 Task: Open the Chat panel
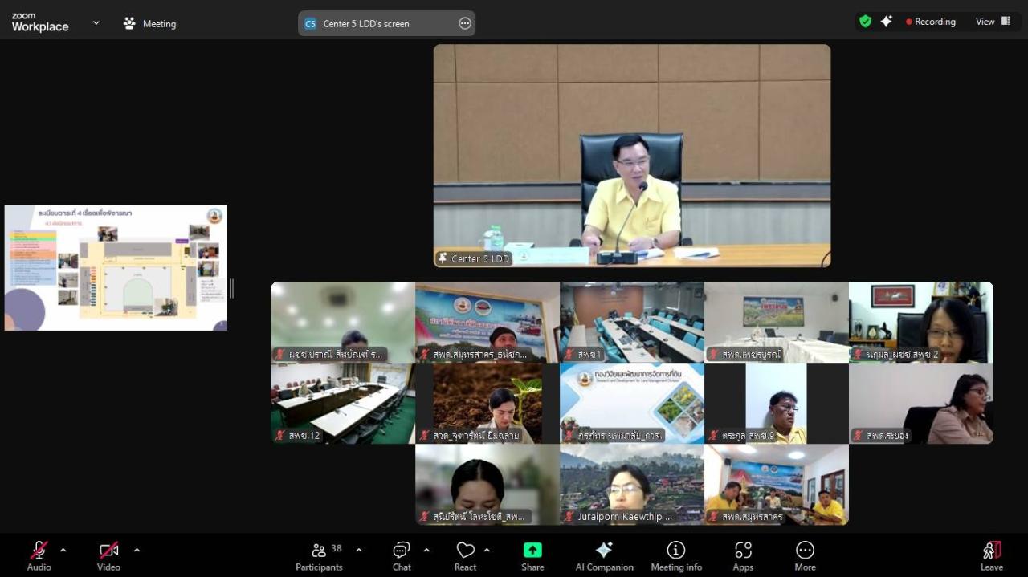(402, 555)
